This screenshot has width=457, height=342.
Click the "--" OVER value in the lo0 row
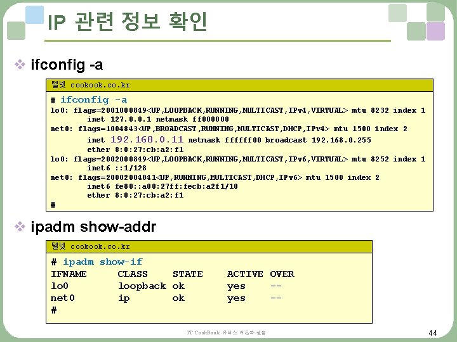[276, 286]
